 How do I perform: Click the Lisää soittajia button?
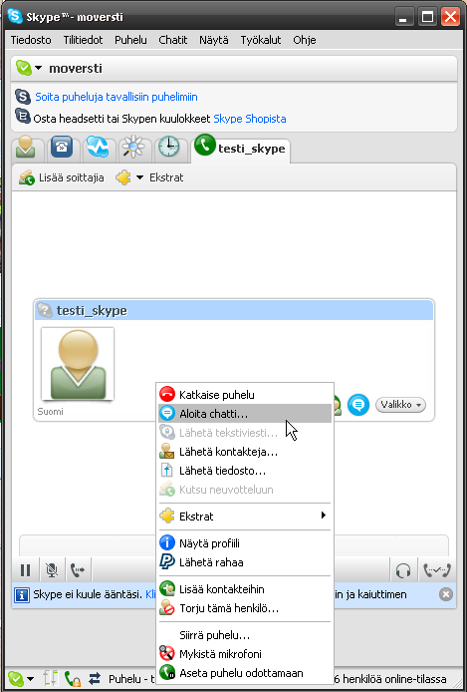pos(62,177)
